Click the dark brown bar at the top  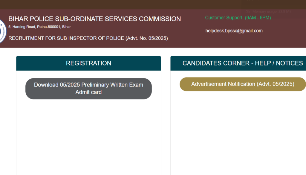coord(120,4)
